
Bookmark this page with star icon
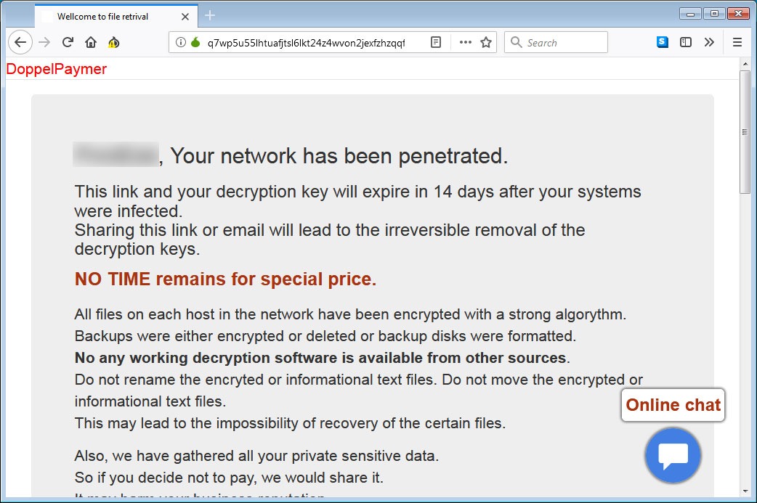tap(486, 42)
